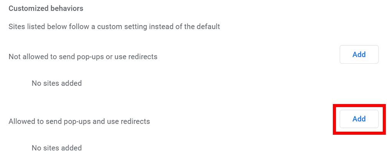This screenshot has height=162, width=387.
Task: Click "No sites added" under Allowed
Action: 57,148
